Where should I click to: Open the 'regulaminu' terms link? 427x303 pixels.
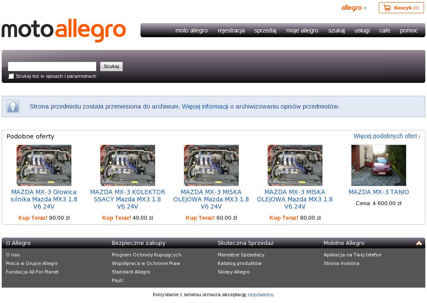pos(260,294)
